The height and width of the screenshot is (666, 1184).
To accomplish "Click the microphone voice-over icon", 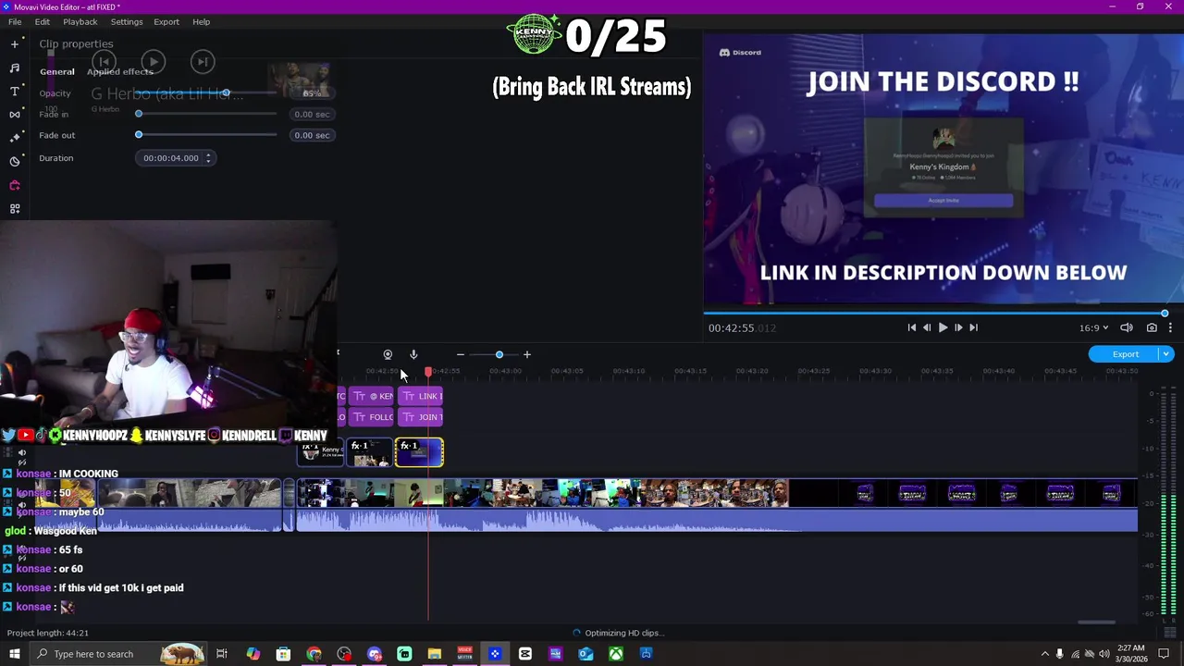I will pos(413,354).
